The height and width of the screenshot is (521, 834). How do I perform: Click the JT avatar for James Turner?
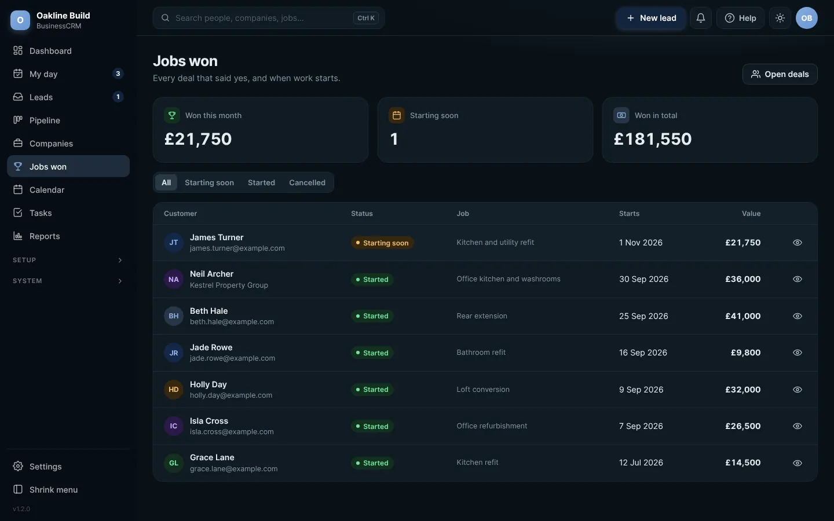(174, 243)
